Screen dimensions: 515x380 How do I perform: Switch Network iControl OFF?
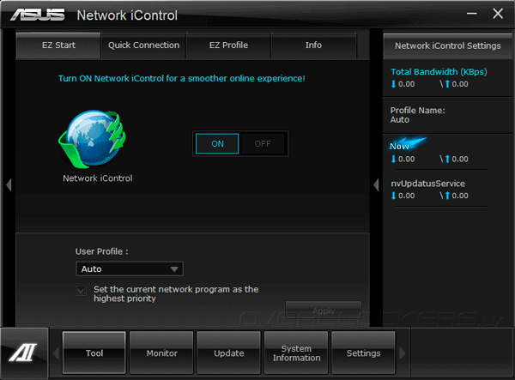point(263,144)
